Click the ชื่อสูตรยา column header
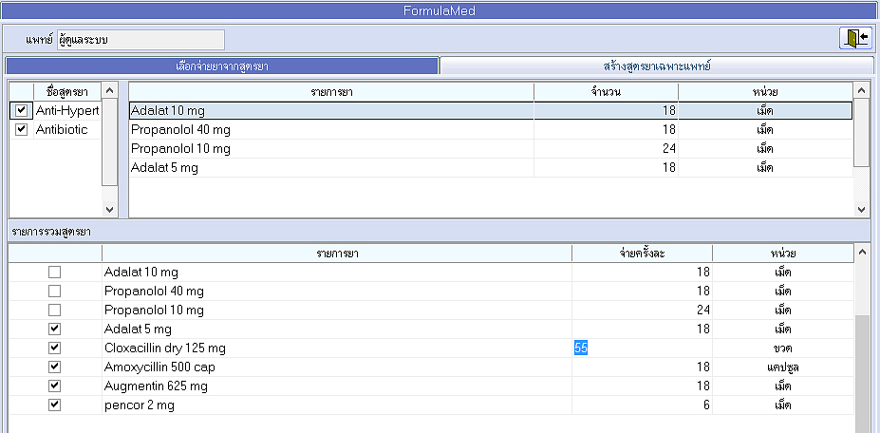The image size is (880, 433). pos(66,90)
